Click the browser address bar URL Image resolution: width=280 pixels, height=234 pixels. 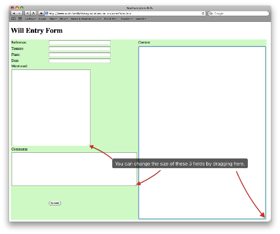pyautogui.click(x=124, y=13)
